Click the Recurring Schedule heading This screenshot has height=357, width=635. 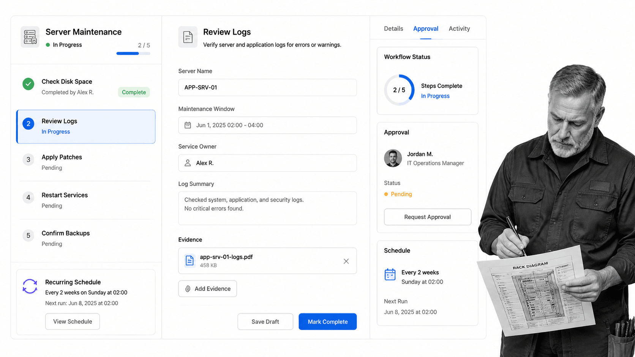(x=73, y=282)
